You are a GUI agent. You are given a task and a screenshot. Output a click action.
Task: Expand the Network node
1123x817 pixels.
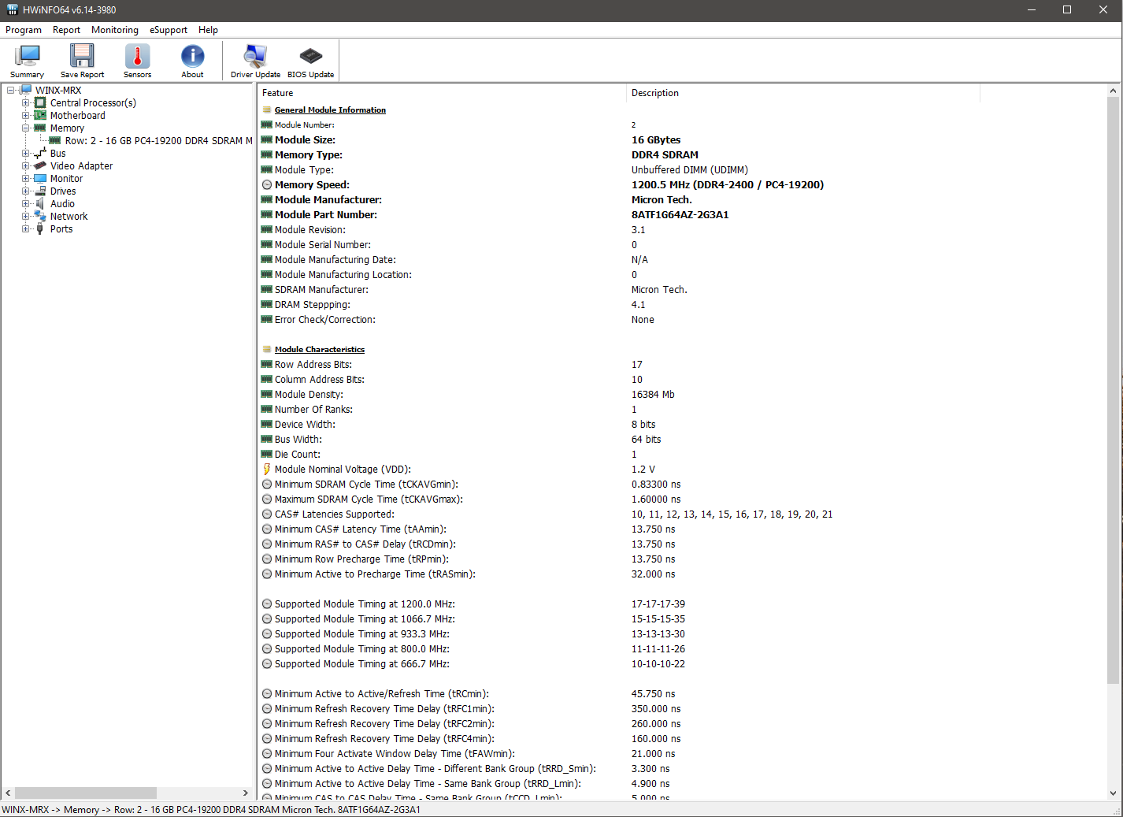pos(25,216)
